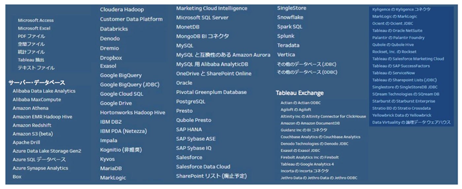Select the Snowflake connector
Viewport: 462px width, 189px height.
pyautogui.click(x=290, y=17)
